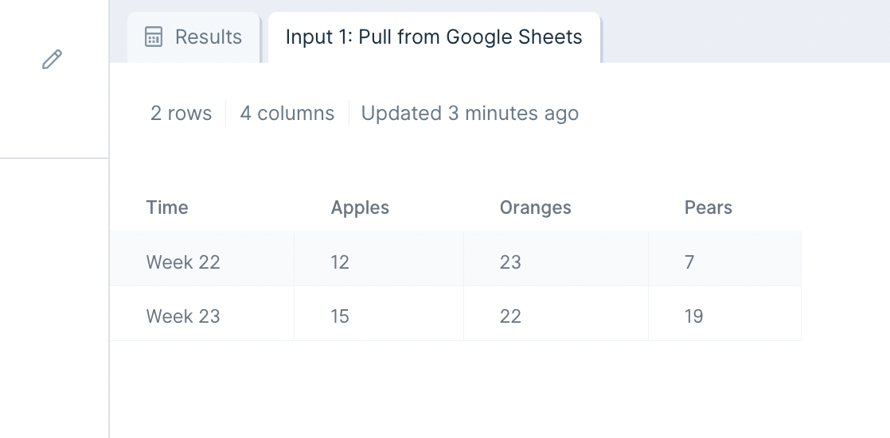Select the Time column header
This screenshot has height=438, width=890.
(167, 207)
